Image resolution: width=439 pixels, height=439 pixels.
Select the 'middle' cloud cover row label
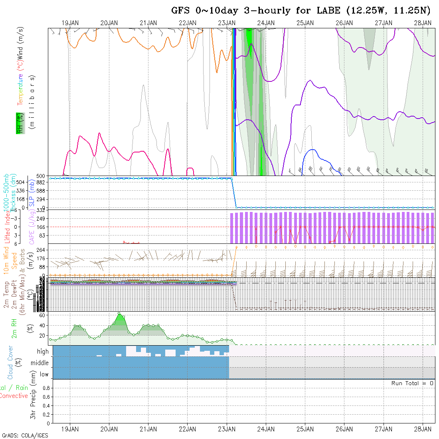(40, 363)
